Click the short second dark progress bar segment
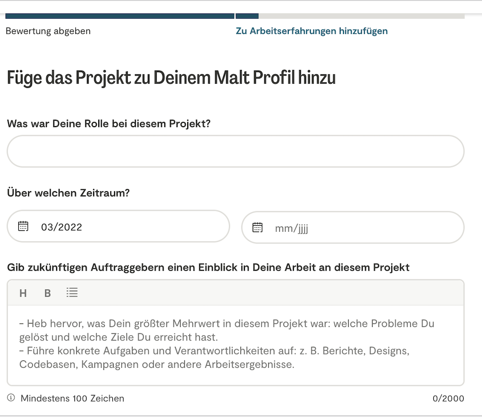The height and width of the screenshot is (417, 482). pos(247,16)
